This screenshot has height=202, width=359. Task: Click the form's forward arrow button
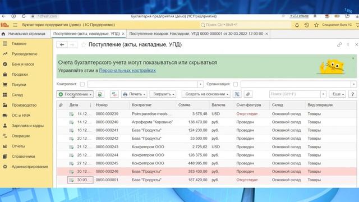pos(72,45)
